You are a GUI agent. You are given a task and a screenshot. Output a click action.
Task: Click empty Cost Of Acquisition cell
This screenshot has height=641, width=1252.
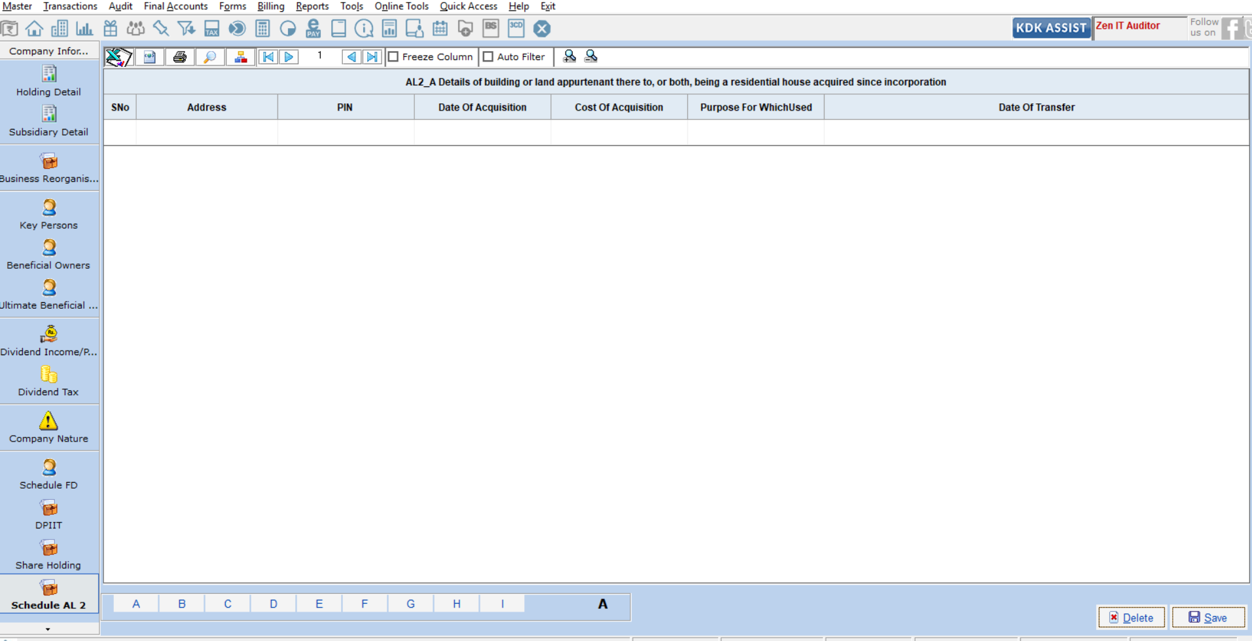point(619,132)
